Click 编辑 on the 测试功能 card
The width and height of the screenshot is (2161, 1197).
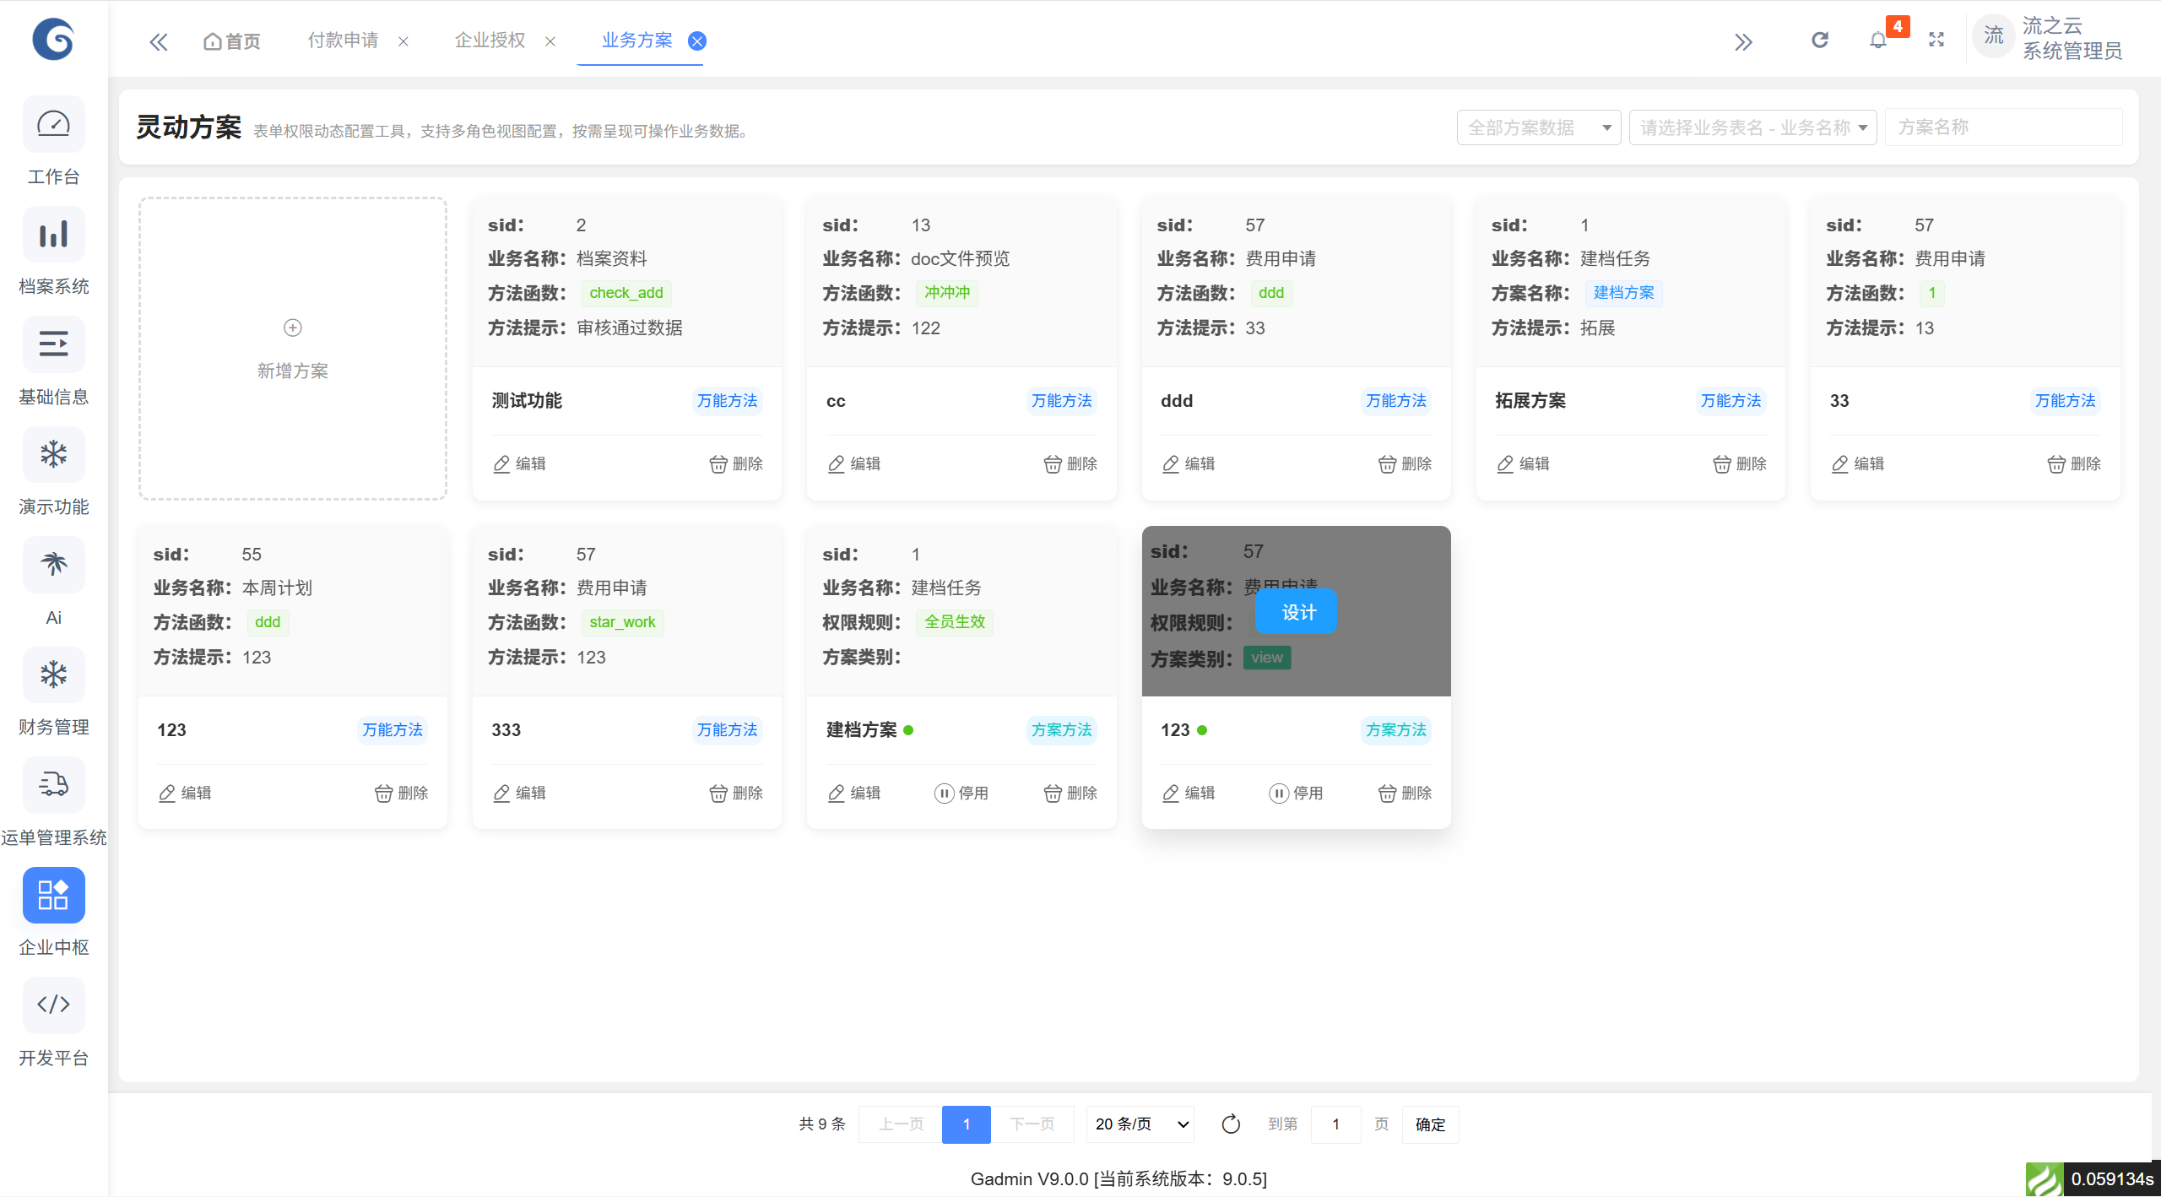[x=520, y=464]
